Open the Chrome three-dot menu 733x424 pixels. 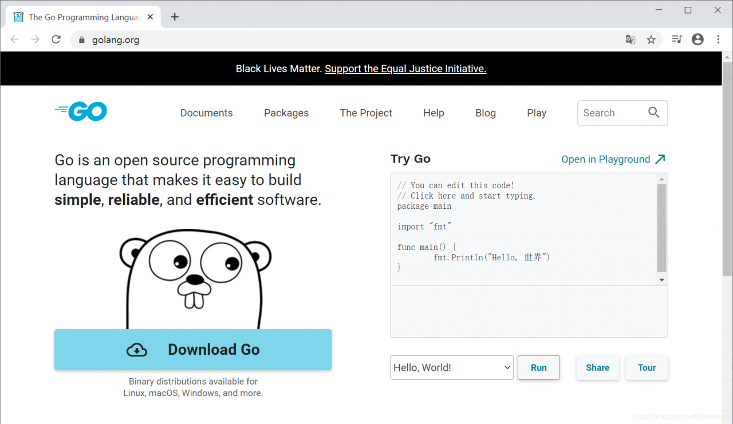click(x=718, y=39)
